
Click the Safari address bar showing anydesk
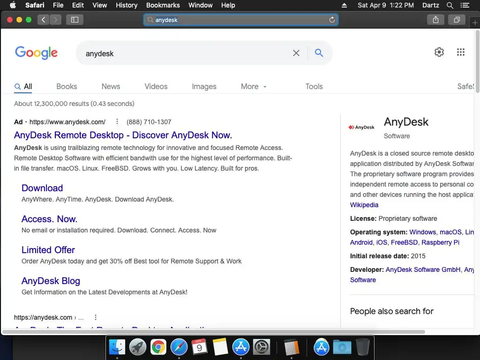click(241, 20)
